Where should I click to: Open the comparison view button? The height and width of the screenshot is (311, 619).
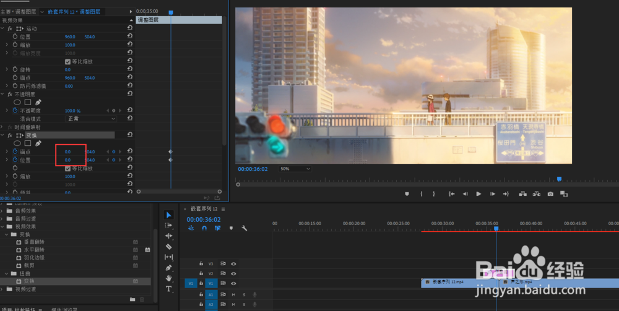564,194
